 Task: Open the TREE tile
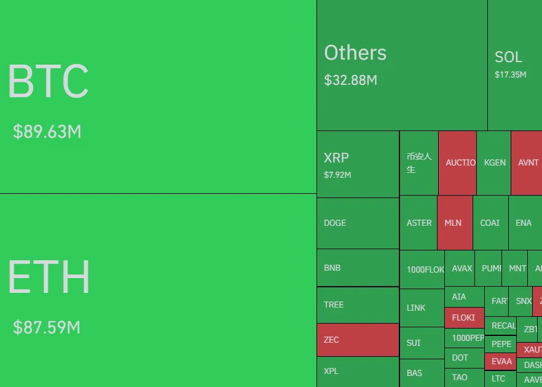point(358,305)
